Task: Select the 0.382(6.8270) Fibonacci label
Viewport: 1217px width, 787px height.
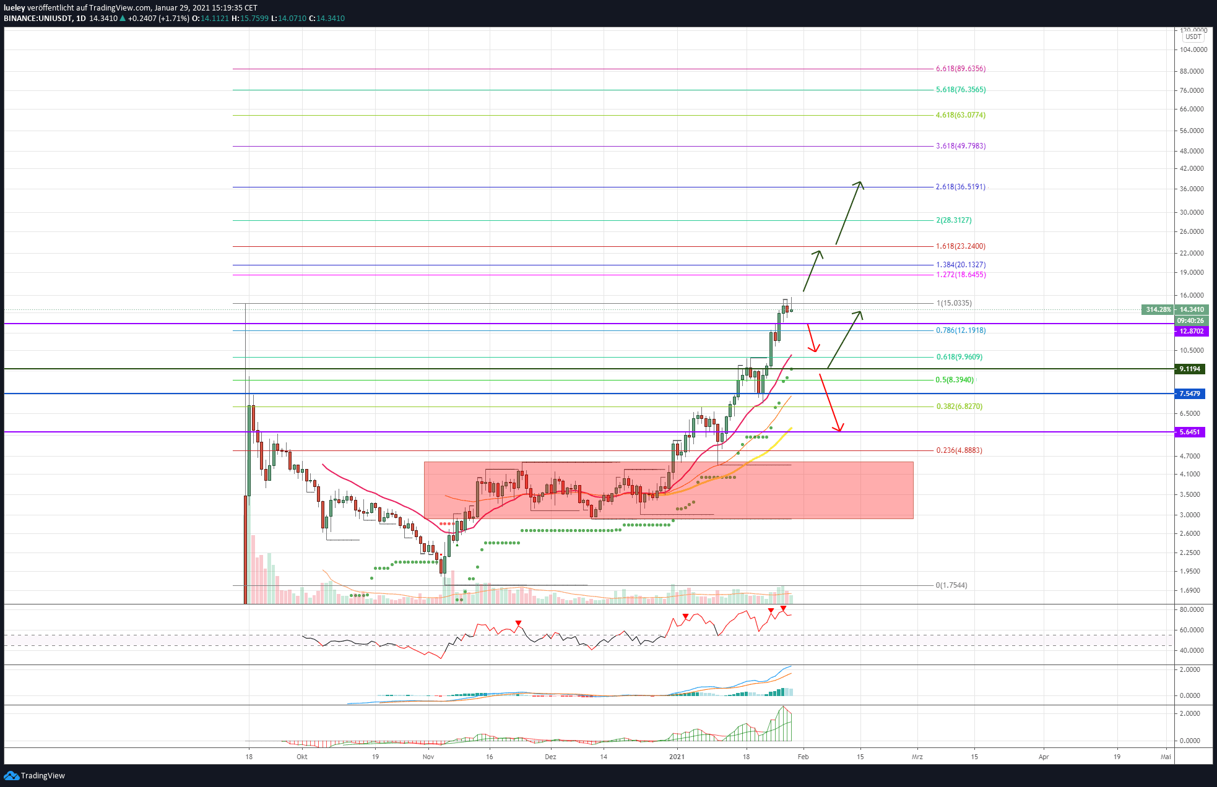Action: click(959, 406)
